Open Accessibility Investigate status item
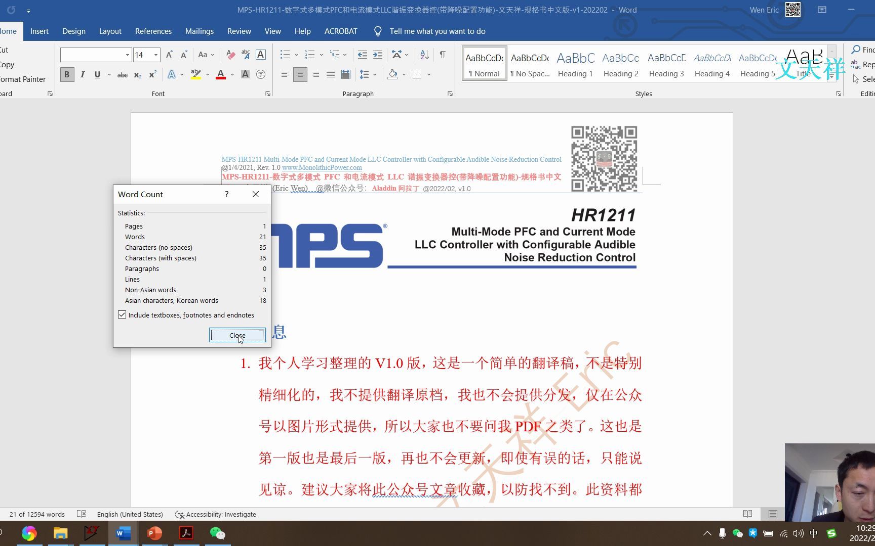Image resolution: width=875 pixels, height=546 pixels. pos(216,514)
